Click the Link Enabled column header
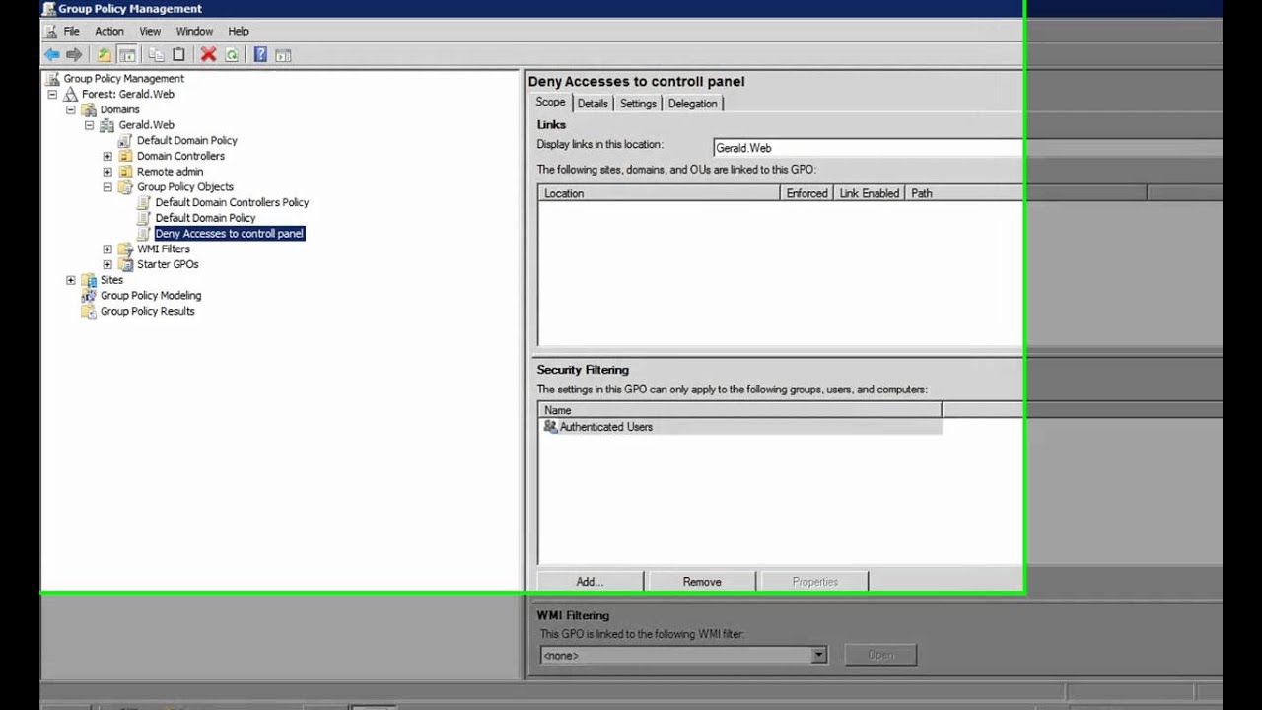Viewport: 1262px width, 710px height. pyautogui.click(x=869, y=194)
